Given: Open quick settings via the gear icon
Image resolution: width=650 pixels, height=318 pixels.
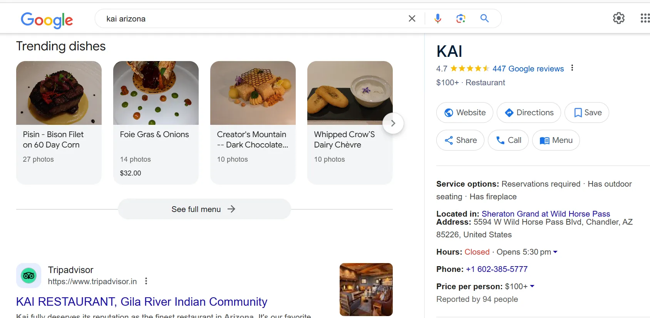Looking at the screenshot, I should click(618, 18).
